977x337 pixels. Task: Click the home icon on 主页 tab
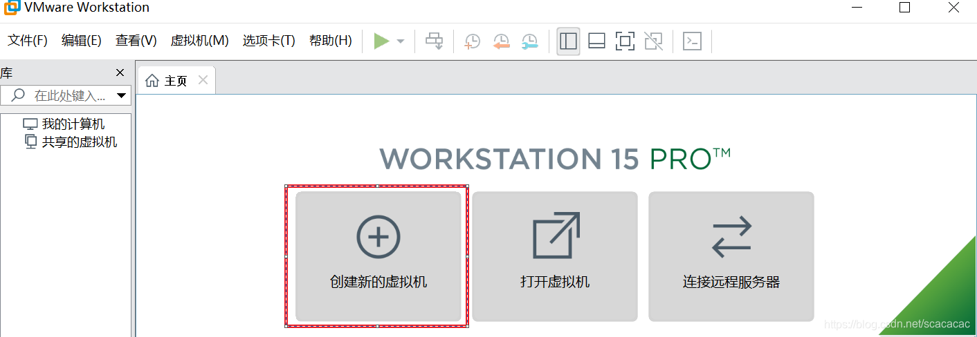(x=152, y=81)
